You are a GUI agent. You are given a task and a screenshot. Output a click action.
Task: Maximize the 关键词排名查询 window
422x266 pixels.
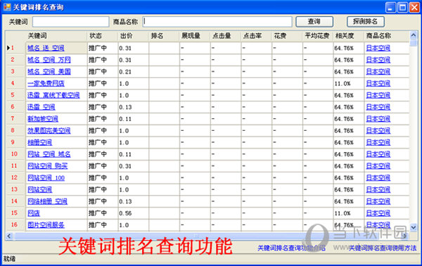(x=402, y=7)
